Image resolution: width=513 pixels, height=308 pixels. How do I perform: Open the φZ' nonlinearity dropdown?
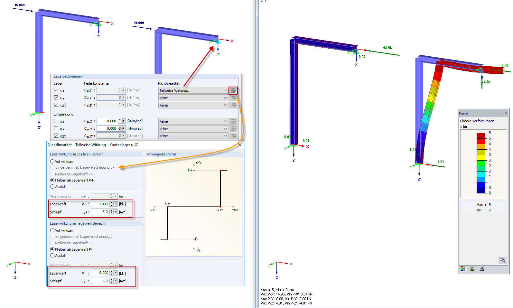point(193,136)
